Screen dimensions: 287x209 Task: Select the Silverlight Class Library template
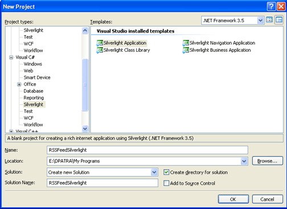[123, 50]
